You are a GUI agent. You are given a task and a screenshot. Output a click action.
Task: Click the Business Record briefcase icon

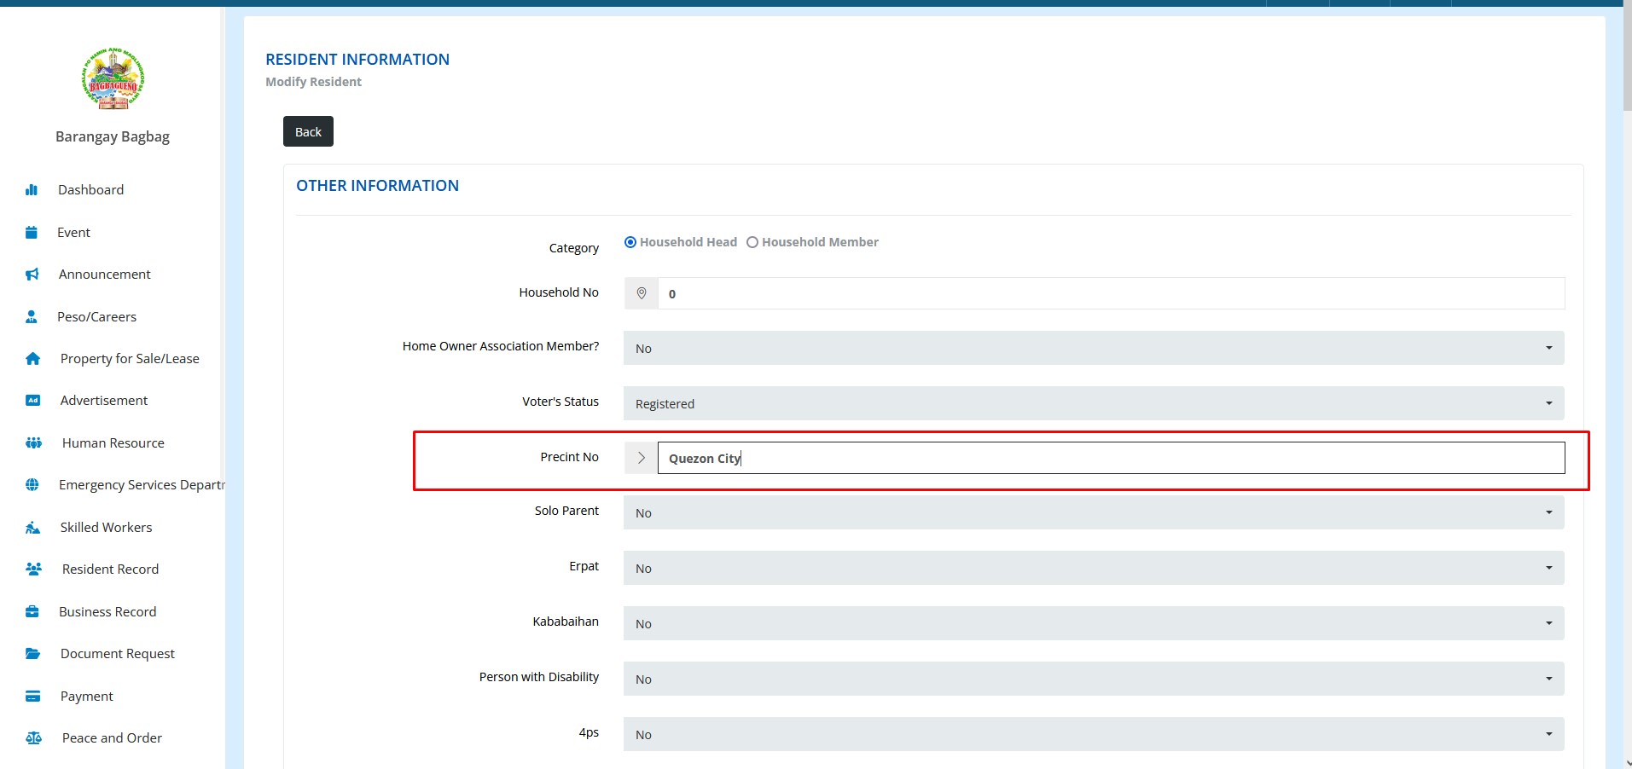coord(32,611)
